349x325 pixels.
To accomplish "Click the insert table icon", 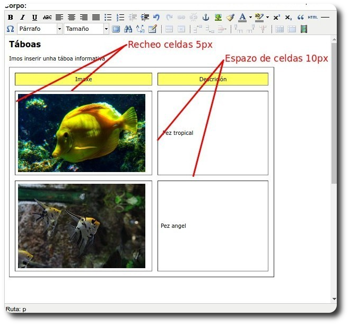I will (x=116, y=29).
